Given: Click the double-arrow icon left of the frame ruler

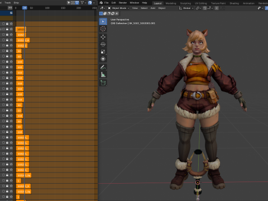Looking at the screenshot, I should click(x=10, y=8).
